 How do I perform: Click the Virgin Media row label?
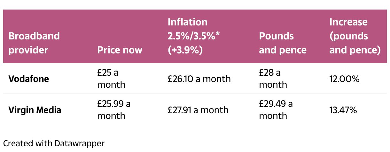click(x=35, y=110)
